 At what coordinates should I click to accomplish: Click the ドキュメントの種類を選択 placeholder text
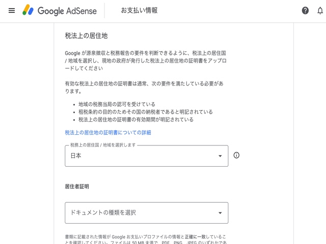tap(103, 213)
